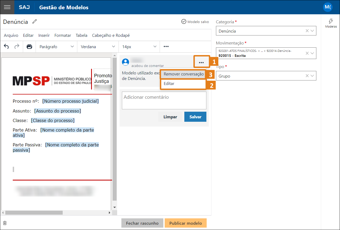Image resolution: width=340 pixels, height=230 pixels.
Task: Open the Inserir menu
Action: click(44, 35)
